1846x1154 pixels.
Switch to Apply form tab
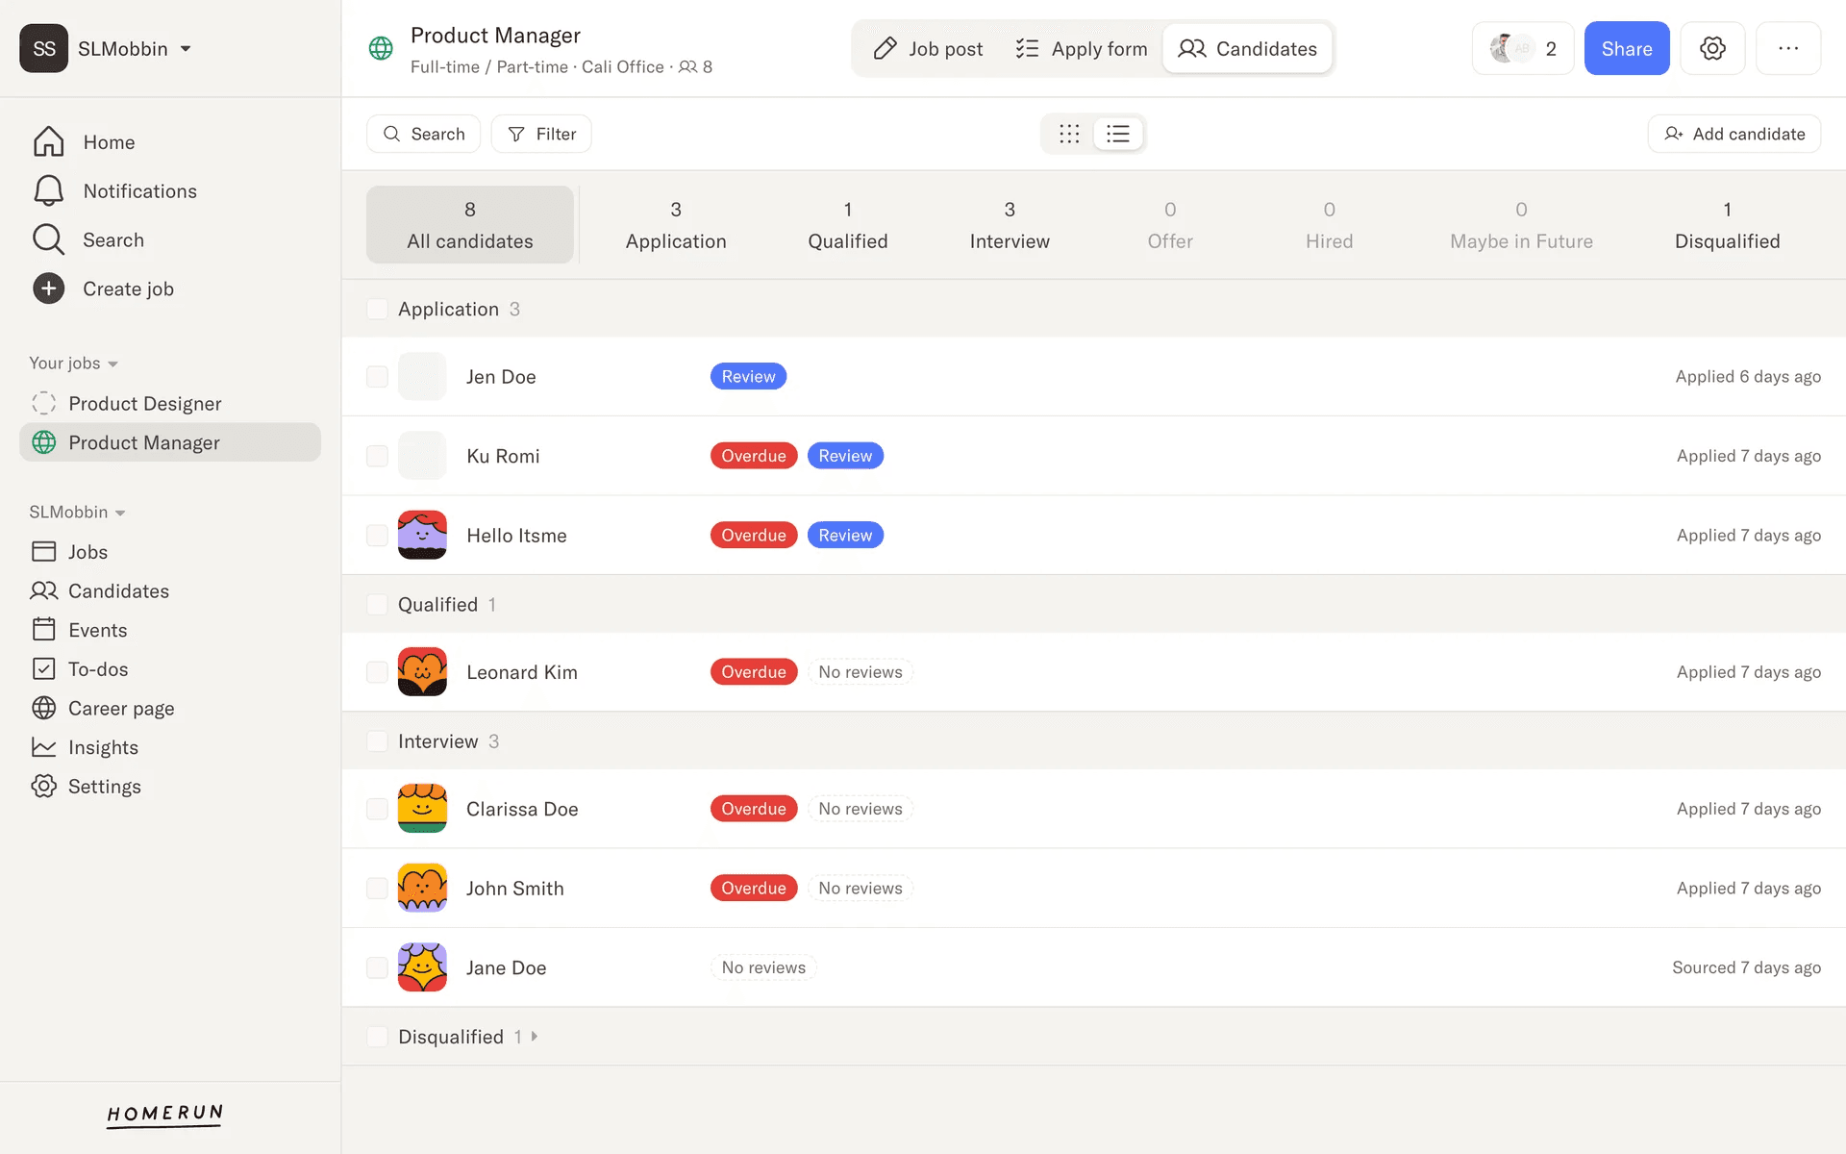tap(1082, 49)
